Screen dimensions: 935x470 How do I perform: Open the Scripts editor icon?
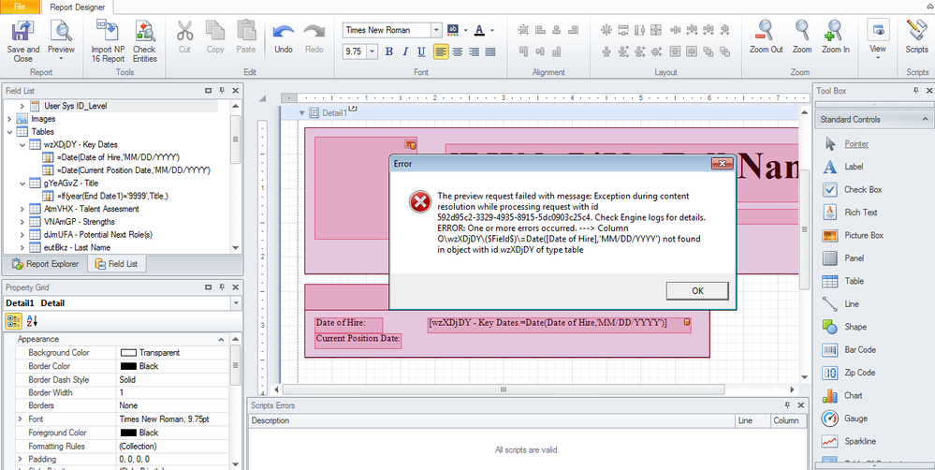pyautogui.click(x=916, y=32)
